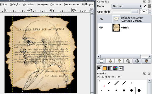This screenshot has width=152, height=94.
Task: Create a new layer with the blank page button
Action: pos(101,61)
